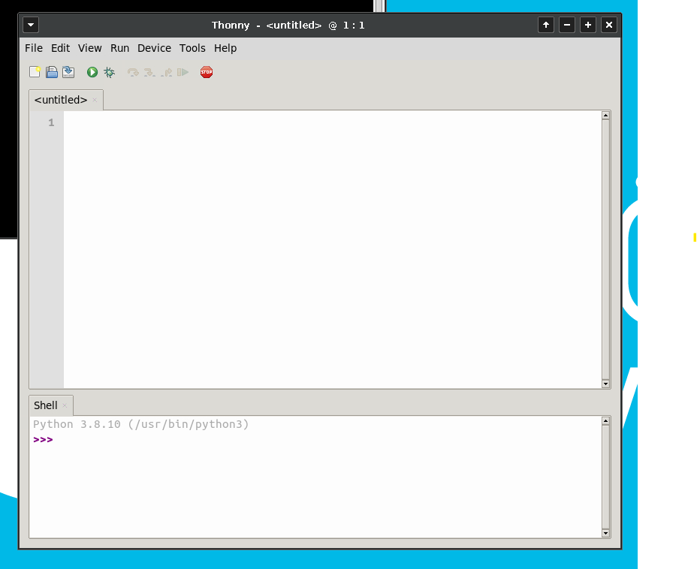Screen dimensions: 697x569
Task: Close the Thonny window
Action: click(x=609, y=25)
